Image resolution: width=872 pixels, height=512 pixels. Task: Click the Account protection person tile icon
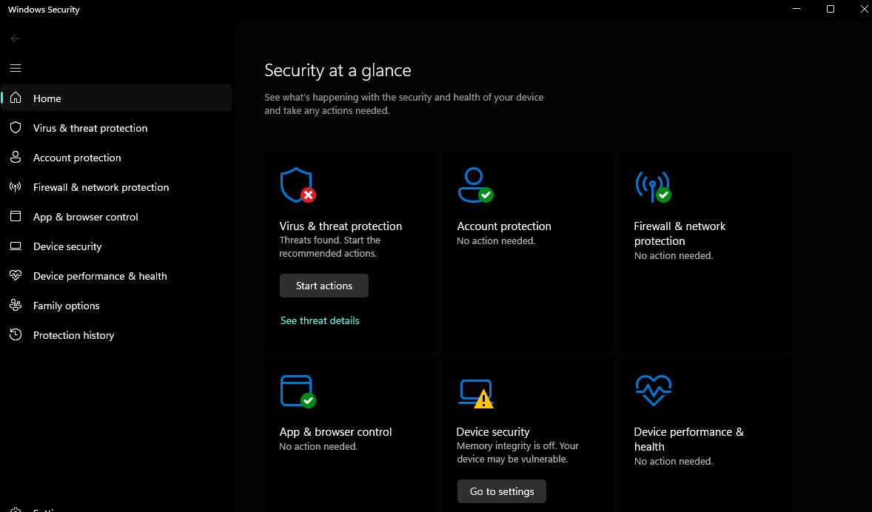click(x=475, y=185)
